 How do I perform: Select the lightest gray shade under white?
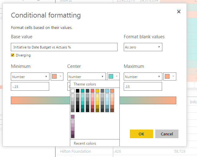tap(73, 96)
